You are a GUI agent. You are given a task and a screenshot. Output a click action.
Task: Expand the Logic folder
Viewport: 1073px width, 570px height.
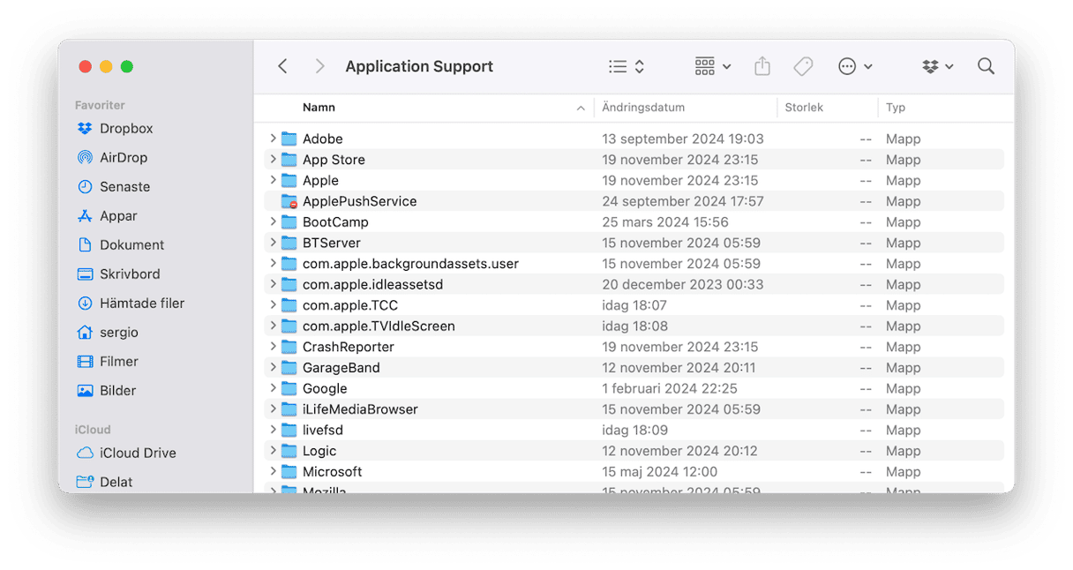click(273, 451)
